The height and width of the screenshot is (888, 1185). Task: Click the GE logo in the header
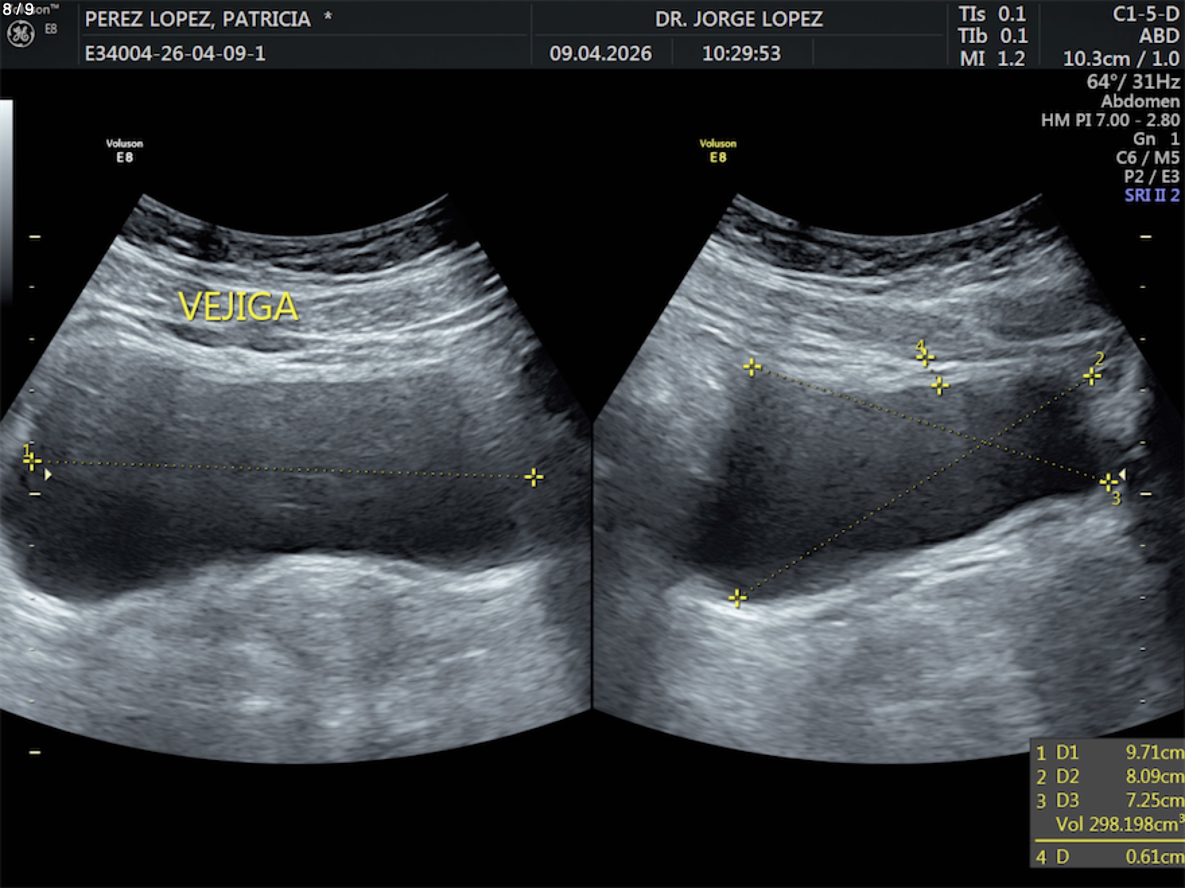pyautogui.click(x=20, y=34)
